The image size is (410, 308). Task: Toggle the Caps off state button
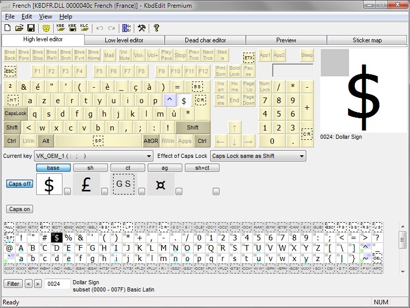[20, 184]
